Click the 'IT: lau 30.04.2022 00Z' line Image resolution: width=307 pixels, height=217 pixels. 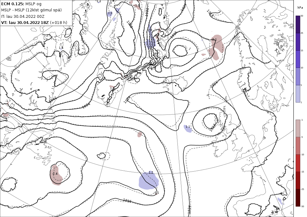pyautogui.click(x=23, y=16)
